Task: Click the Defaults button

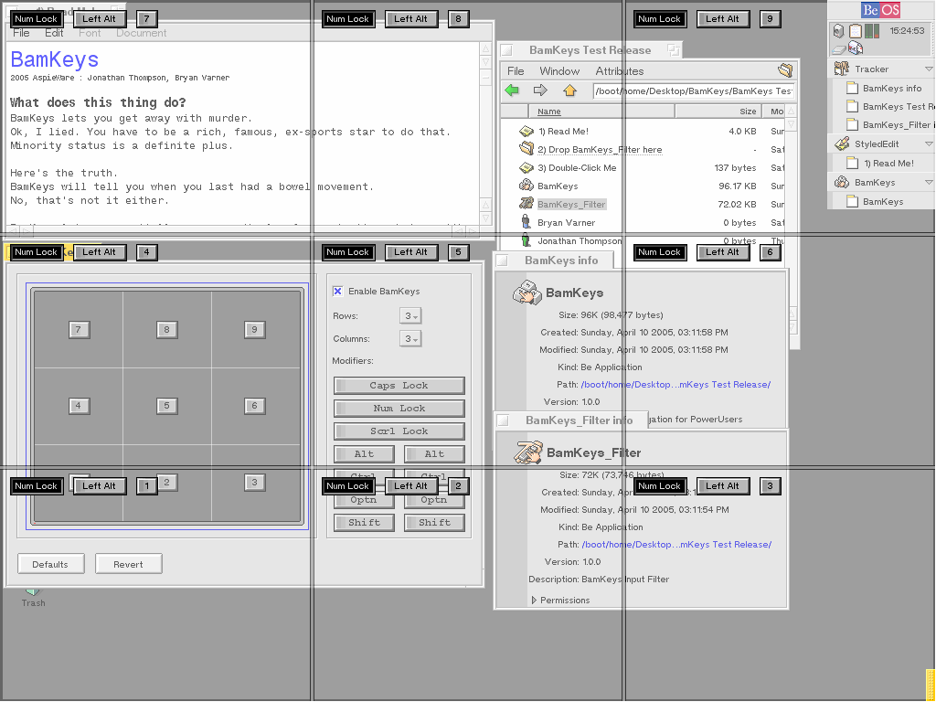Action: [x=51, y=564]
